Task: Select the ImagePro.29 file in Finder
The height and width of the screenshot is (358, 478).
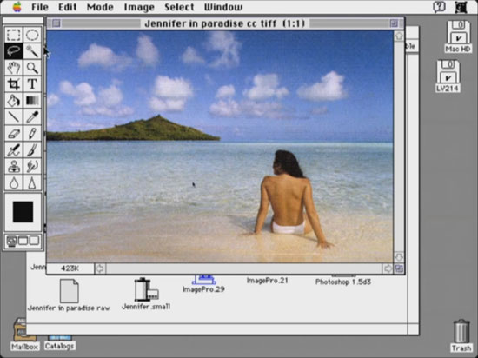Action: (203, 284)
